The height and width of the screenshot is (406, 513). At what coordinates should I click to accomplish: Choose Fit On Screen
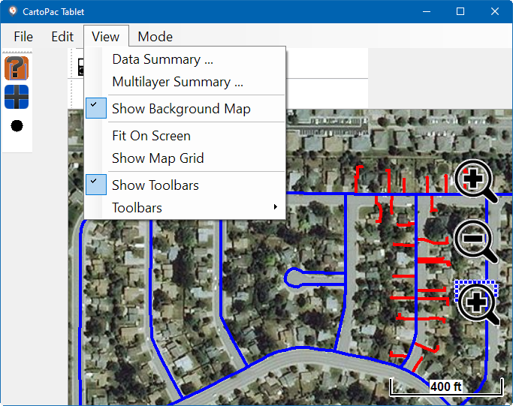151,136
